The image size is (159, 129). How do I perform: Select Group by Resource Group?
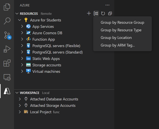(x=122, y=23)
